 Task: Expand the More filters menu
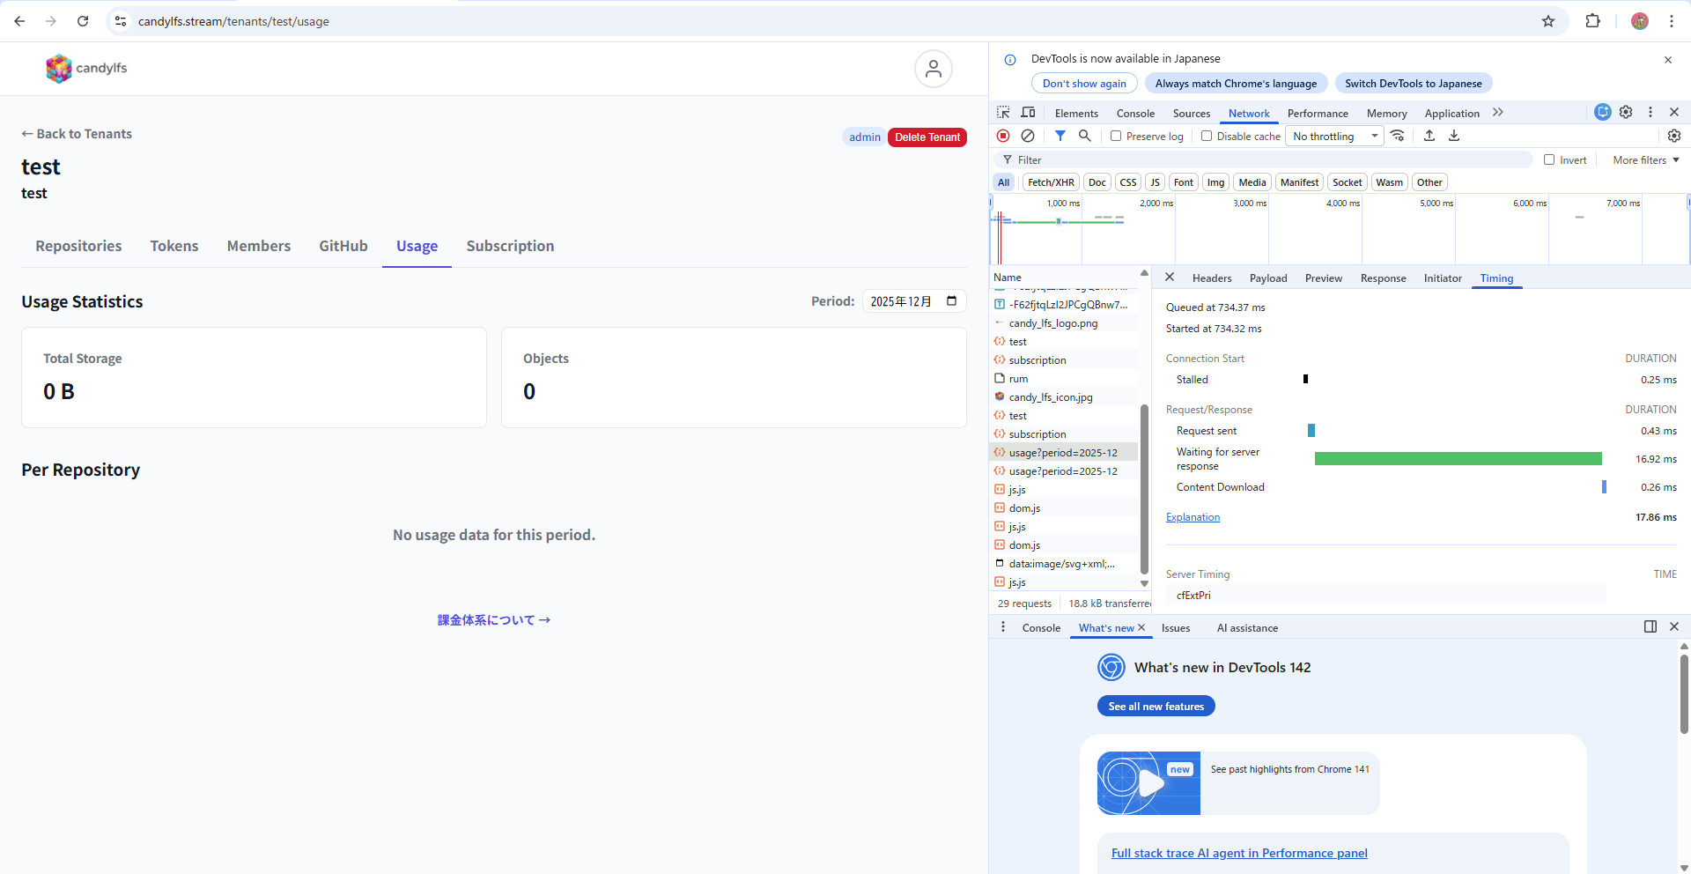coord(1645,160)
